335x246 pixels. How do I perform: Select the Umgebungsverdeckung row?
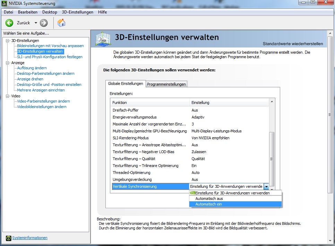[190, 179]
